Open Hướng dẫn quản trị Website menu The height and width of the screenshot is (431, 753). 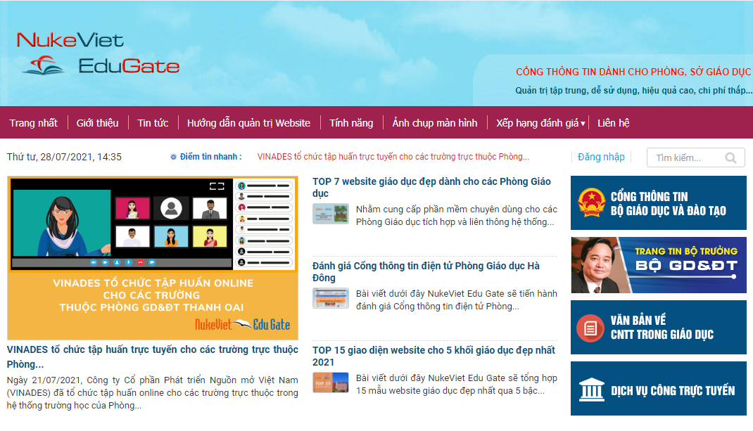[248, 123]
